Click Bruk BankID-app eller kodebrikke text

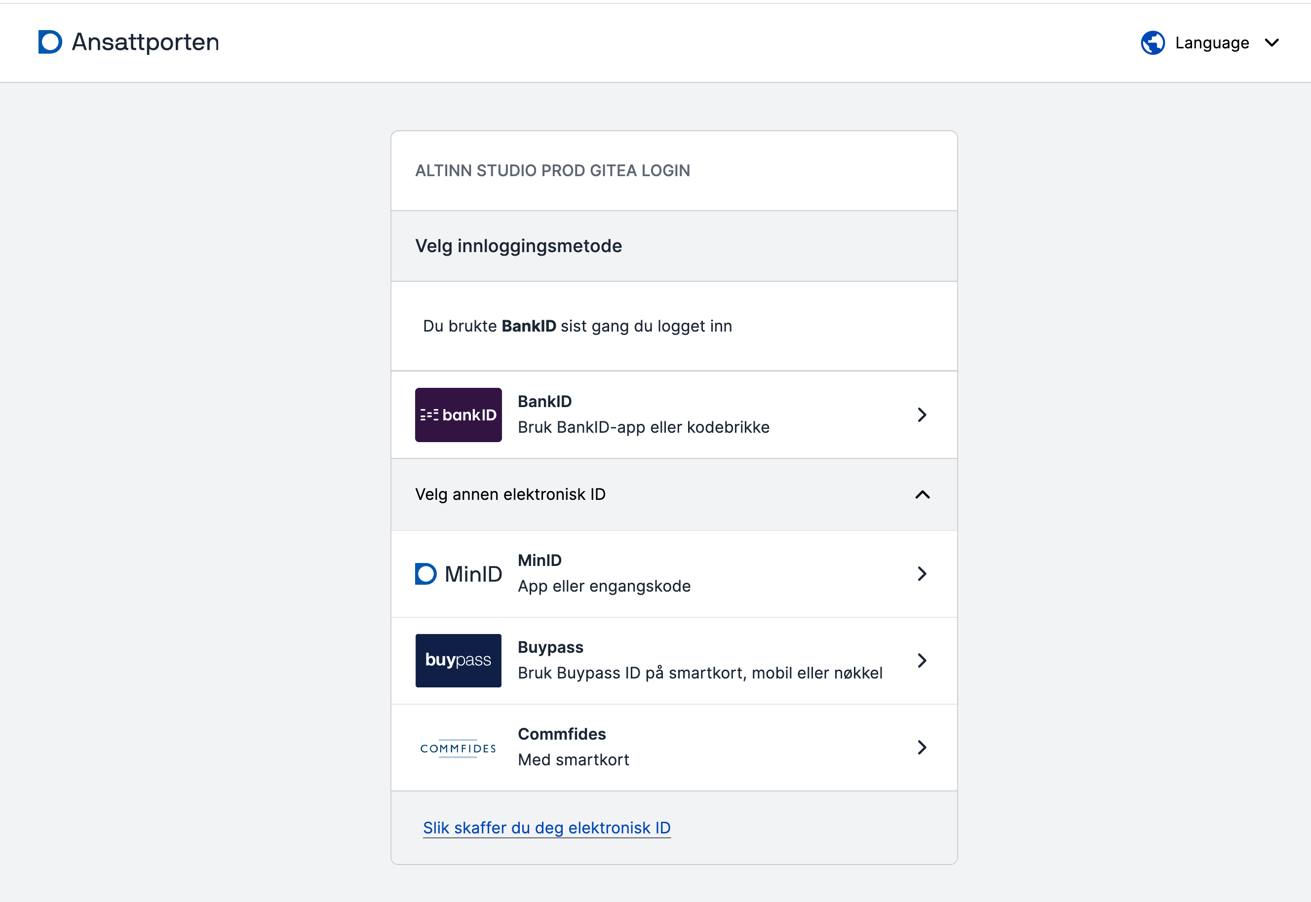pyautogui.click(x=643, y=427)
